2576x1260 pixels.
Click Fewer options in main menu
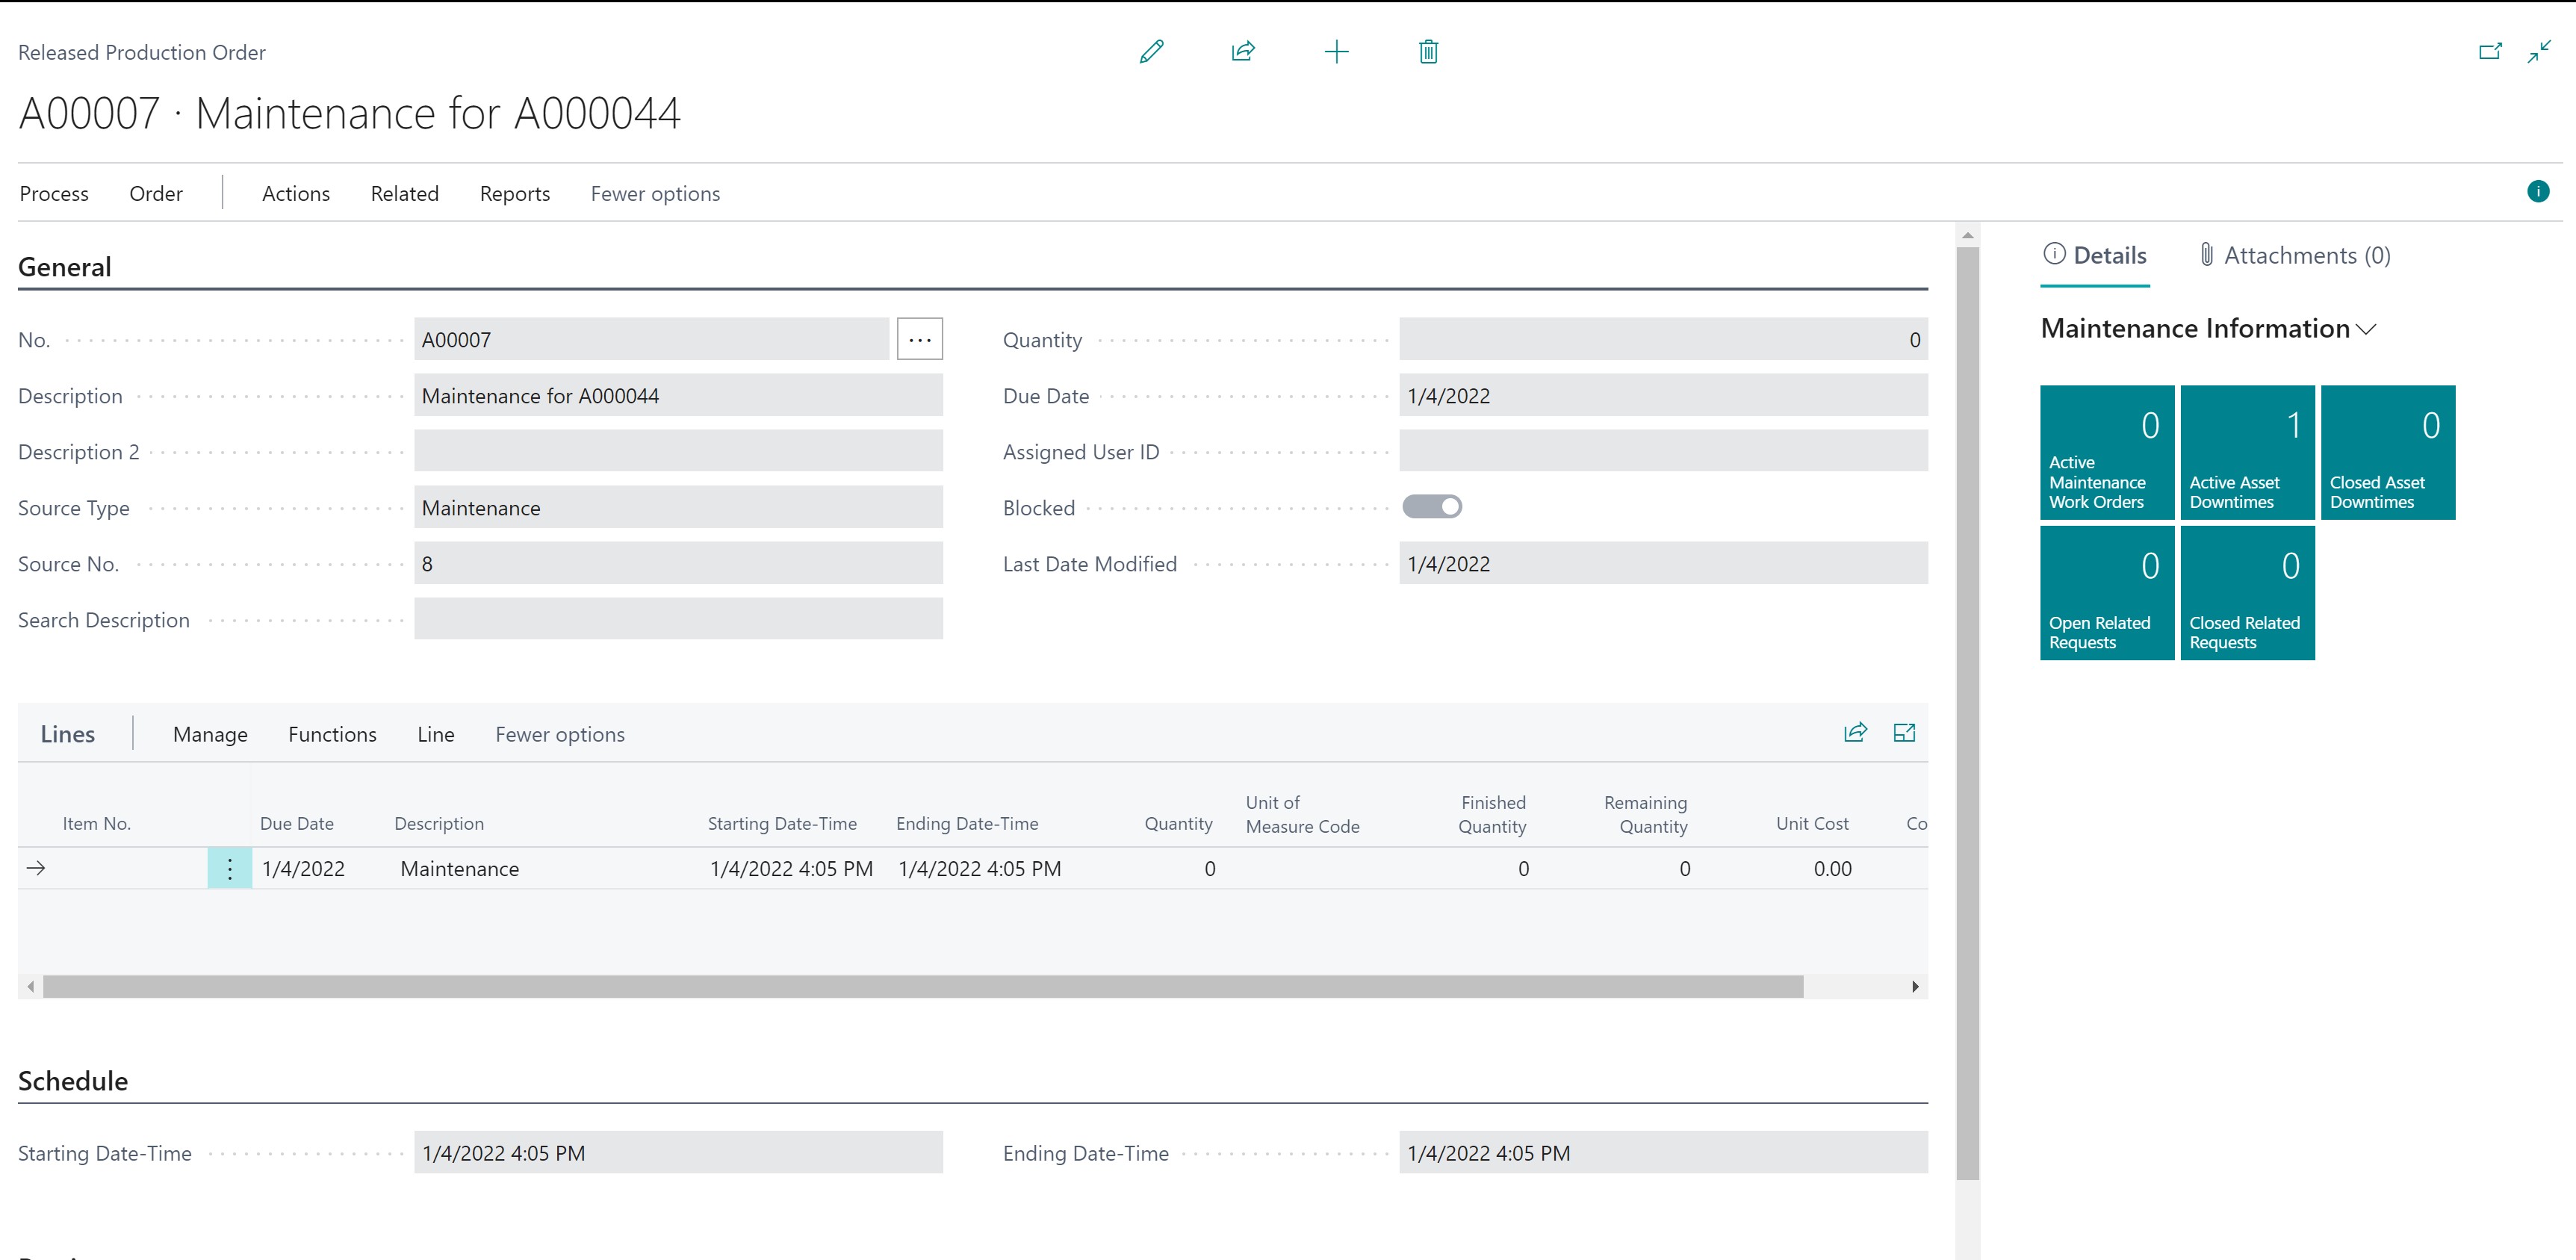[657, 194]
